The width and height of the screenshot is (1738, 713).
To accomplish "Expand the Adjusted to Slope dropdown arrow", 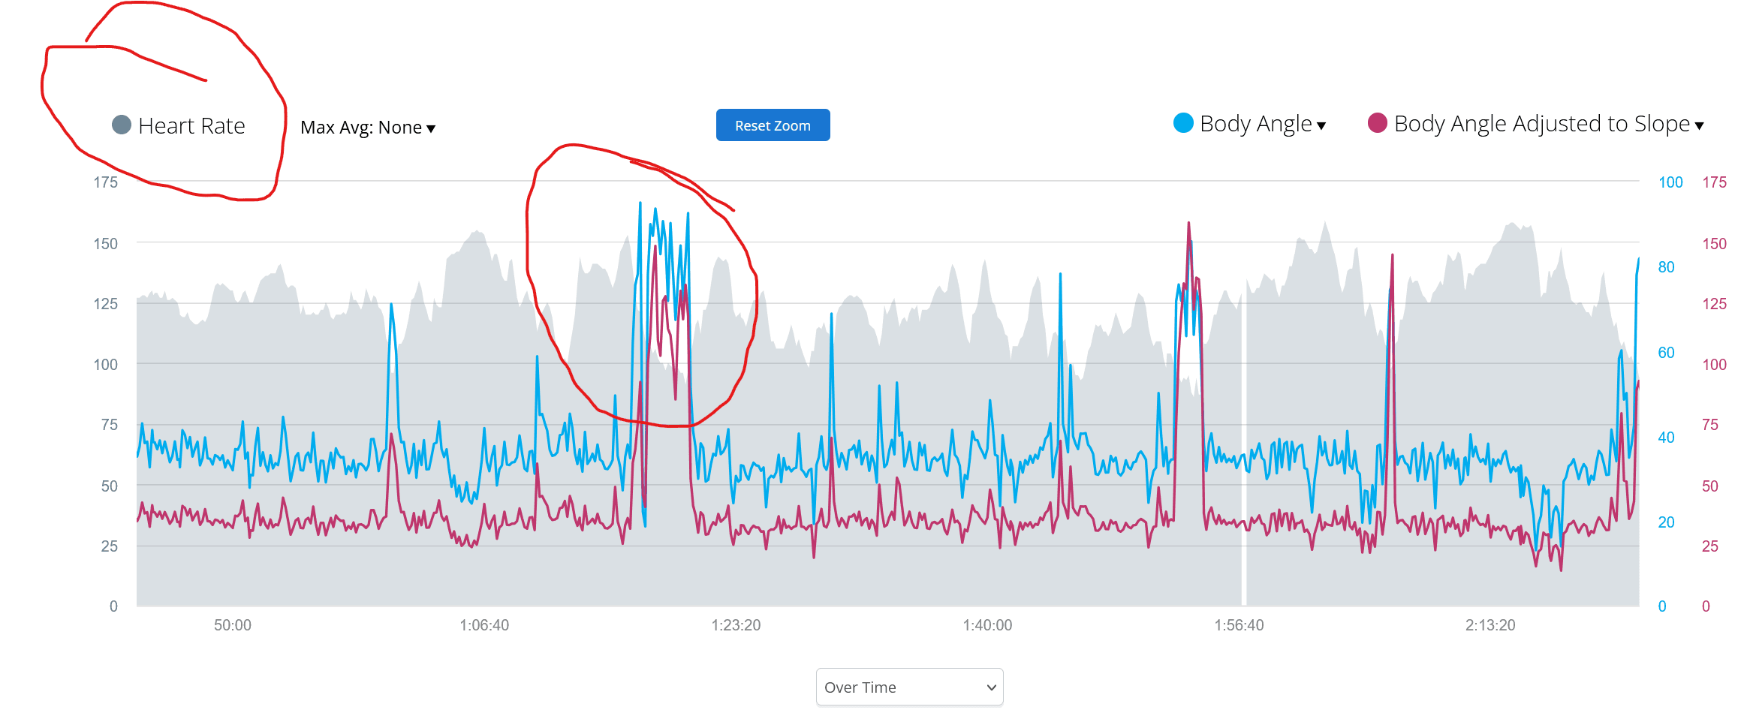I will 1699,125.
